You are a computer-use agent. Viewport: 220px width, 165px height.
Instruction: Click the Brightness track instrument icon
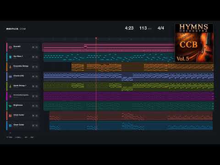pos(11,106)
